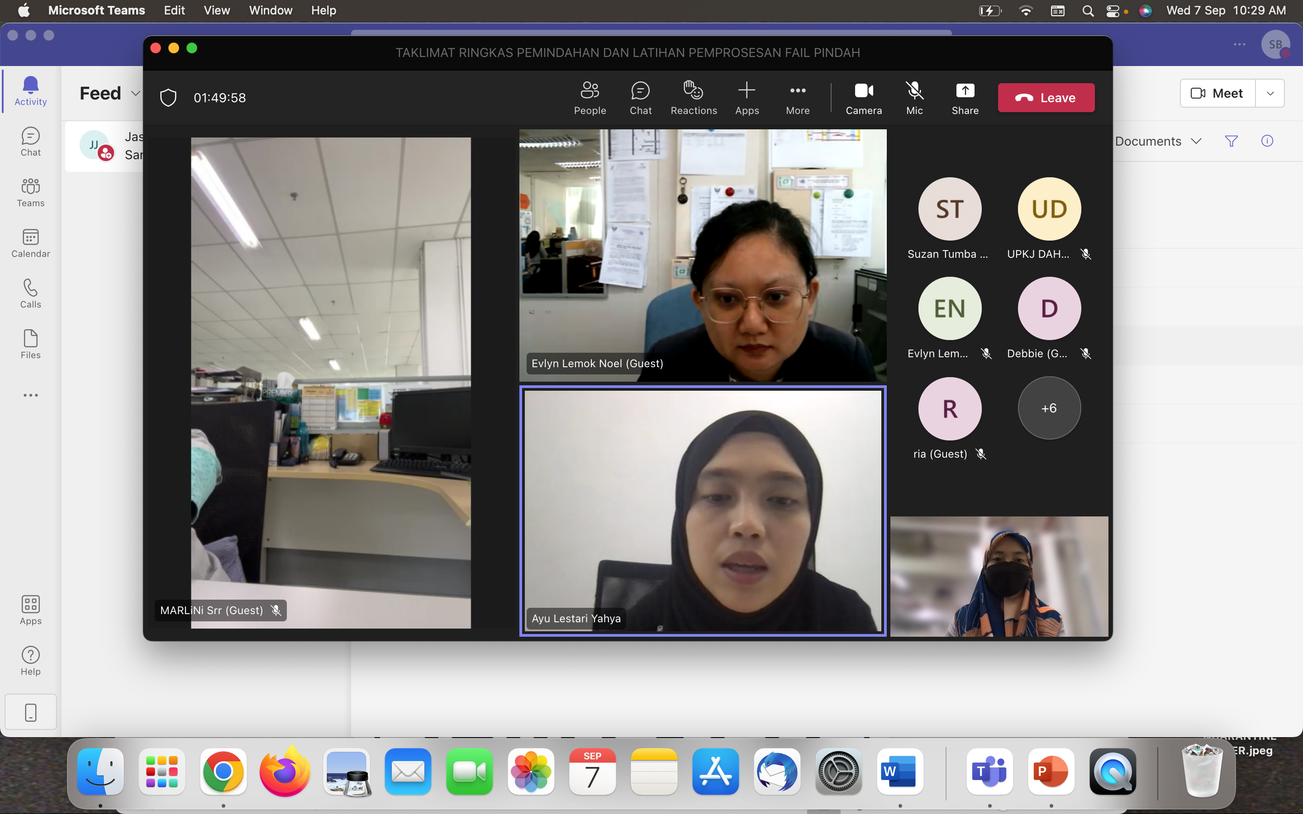Open the Edit menu

(x=175, y=10)
